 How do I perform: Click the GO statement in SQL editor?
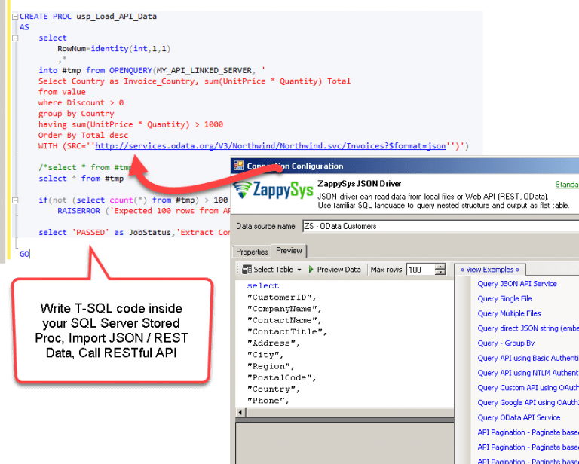24,254
